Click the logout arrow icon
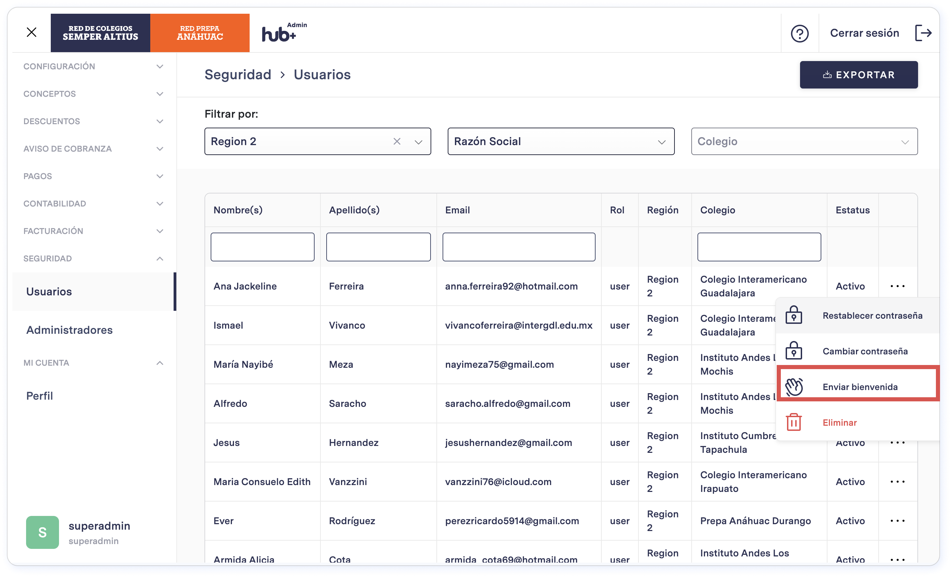This screenshot has height=577, width=951. (923, 33)
